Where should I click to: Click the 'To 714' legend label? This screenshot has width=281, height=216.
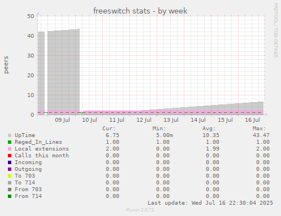(x=25, y=183)
